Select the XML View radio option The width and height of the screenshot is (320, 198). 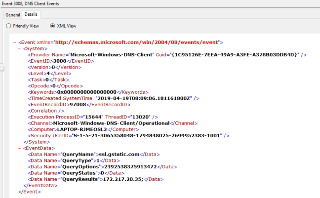tap(53, 26)
